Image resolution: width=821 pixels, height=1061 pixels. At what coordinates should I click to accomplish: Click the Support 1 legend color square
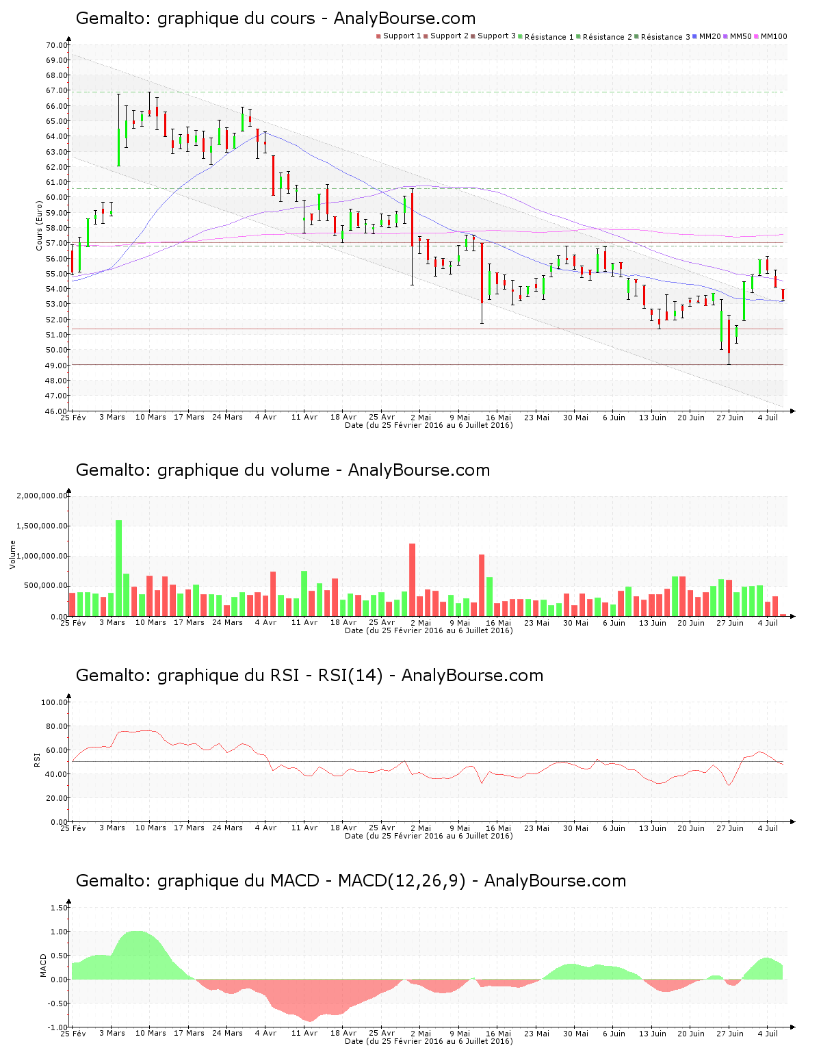[378, 36]
